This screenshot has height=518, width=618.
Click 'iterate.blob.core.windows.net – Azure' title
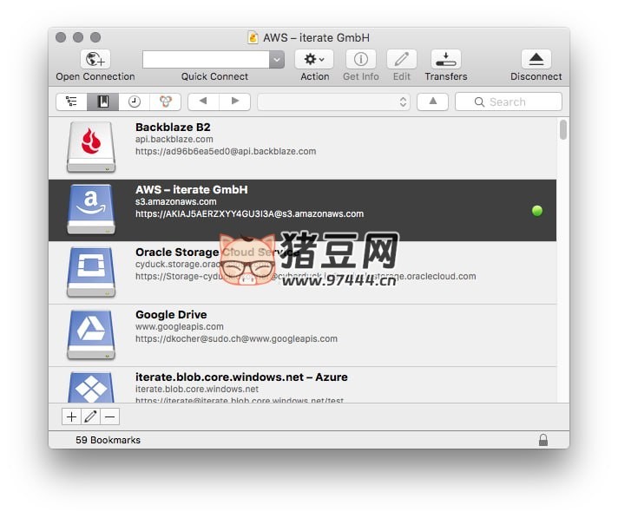(241, 377)
